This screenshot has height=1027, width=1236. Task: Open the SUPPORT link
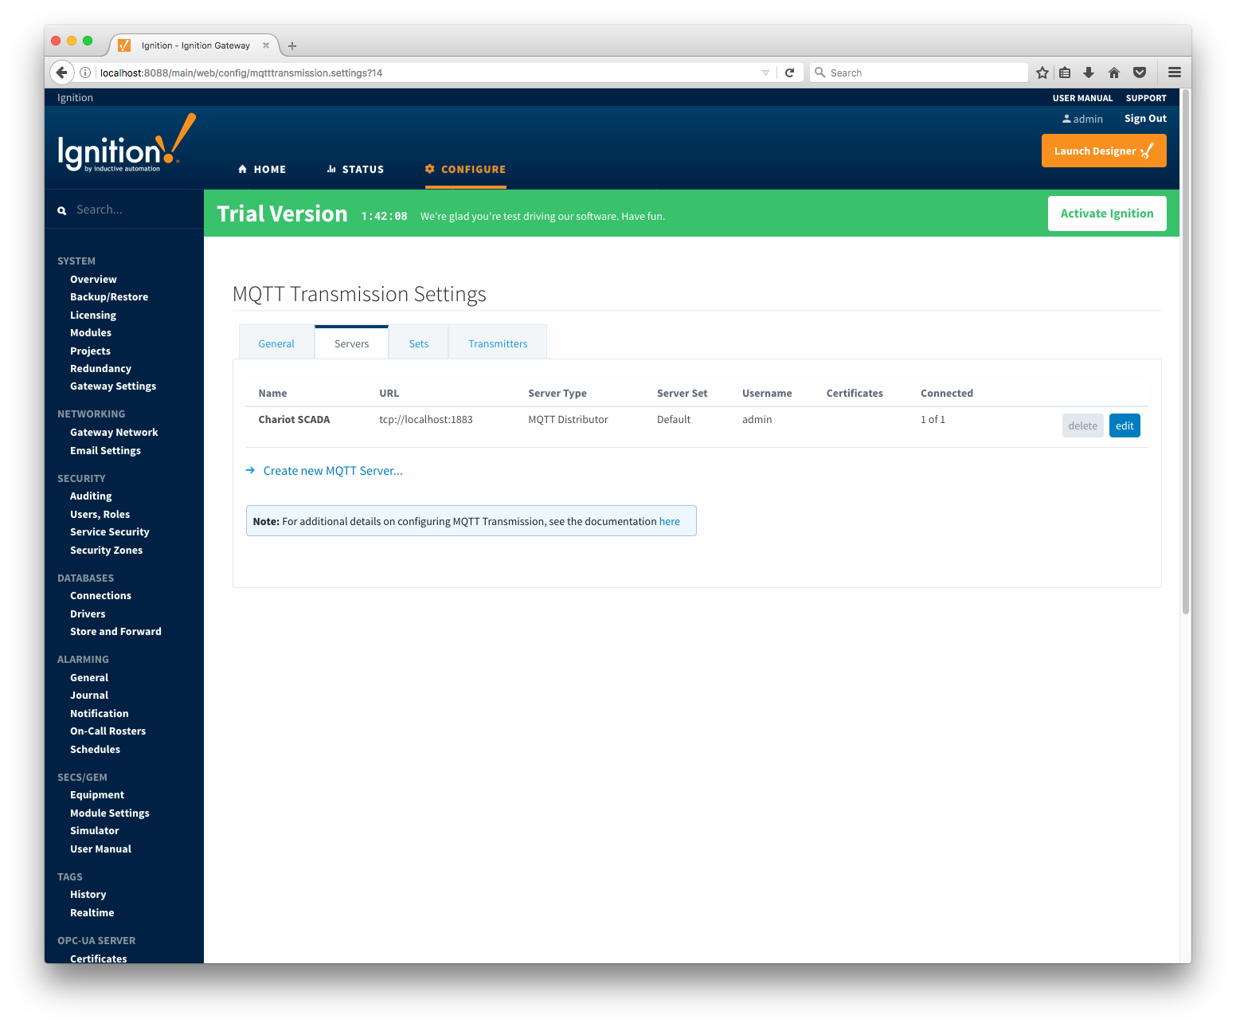click(x=1146, y=98)
